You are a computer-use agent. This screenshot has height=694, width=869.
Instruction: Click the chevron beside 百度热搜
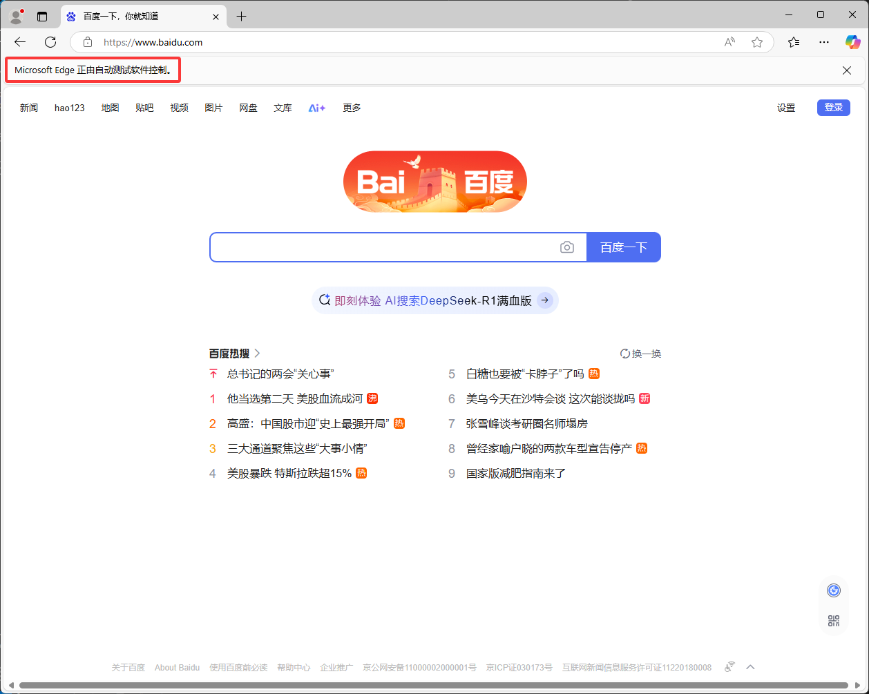(257, 354)
